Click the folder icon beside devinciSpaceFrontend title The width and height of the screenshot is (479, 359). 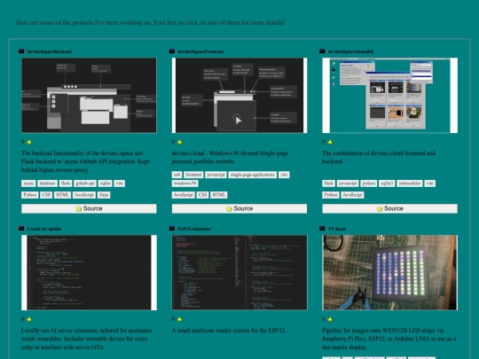click(172, 51)
